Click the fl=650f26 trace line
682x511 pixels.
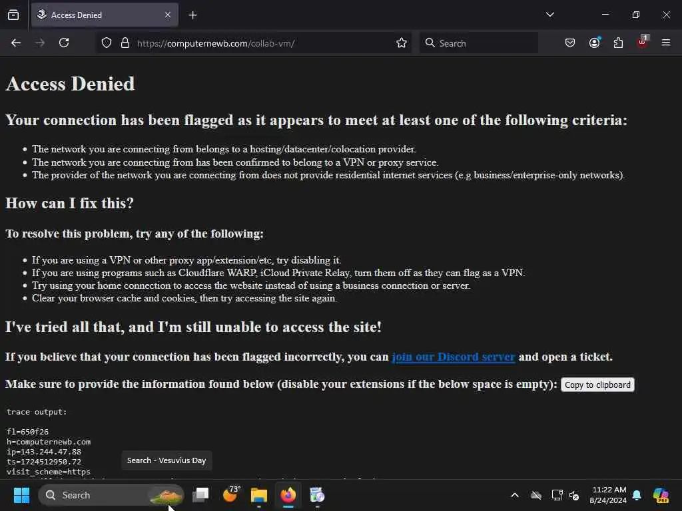(27, 432)
